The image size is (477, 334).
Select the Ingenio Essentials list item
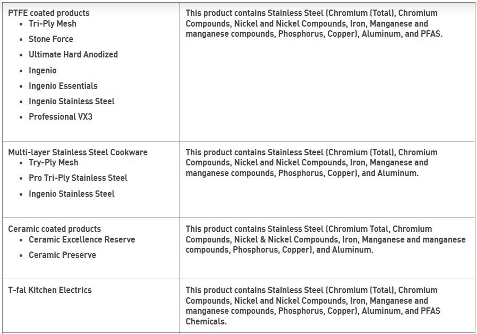coord(63,86)
